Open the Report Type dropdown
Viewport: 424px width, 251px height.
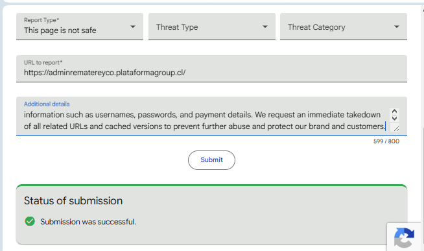[80, 27]
